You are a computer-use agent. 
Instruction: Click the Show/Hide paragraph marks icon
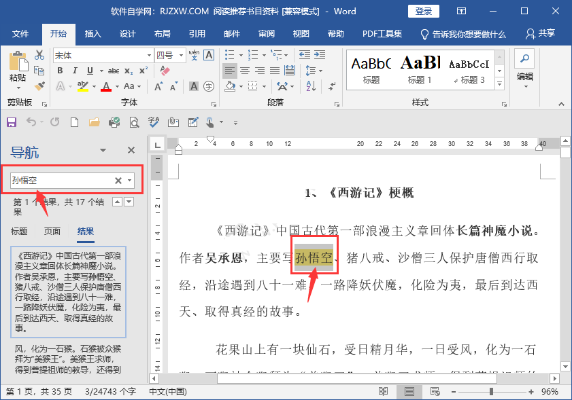point(332,86)
